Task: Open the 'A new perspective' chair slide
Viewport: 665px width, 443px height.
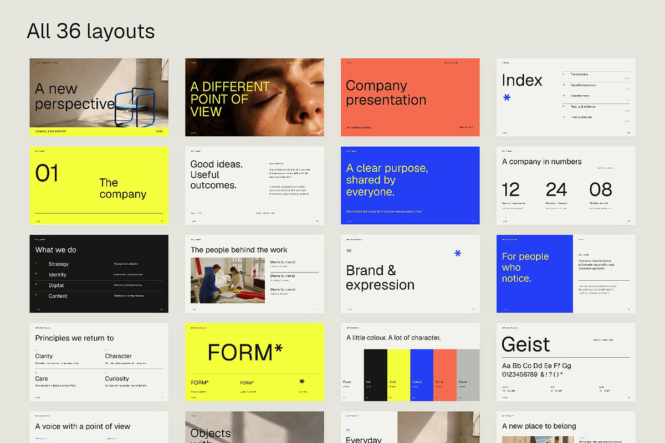Action: 99,97
